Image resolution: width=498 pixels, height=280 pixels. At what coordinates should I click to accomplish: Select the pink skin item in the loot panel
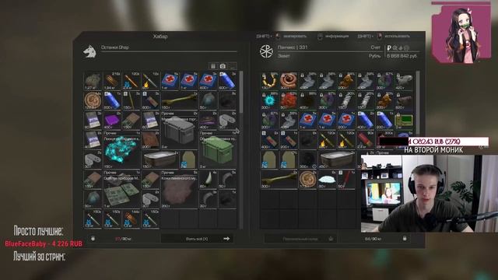180,189
